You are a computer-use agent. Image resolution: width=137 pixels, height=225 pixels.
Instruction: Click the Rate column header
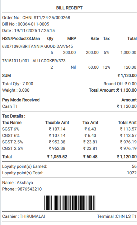(95, 38)
